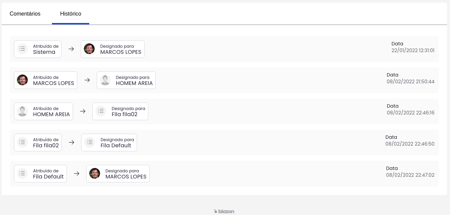Click arrow between Fila Default and MARCOS LOPES
Image resolution: width=450 pixels, height=215 pixels.
[x=77, y=174]
